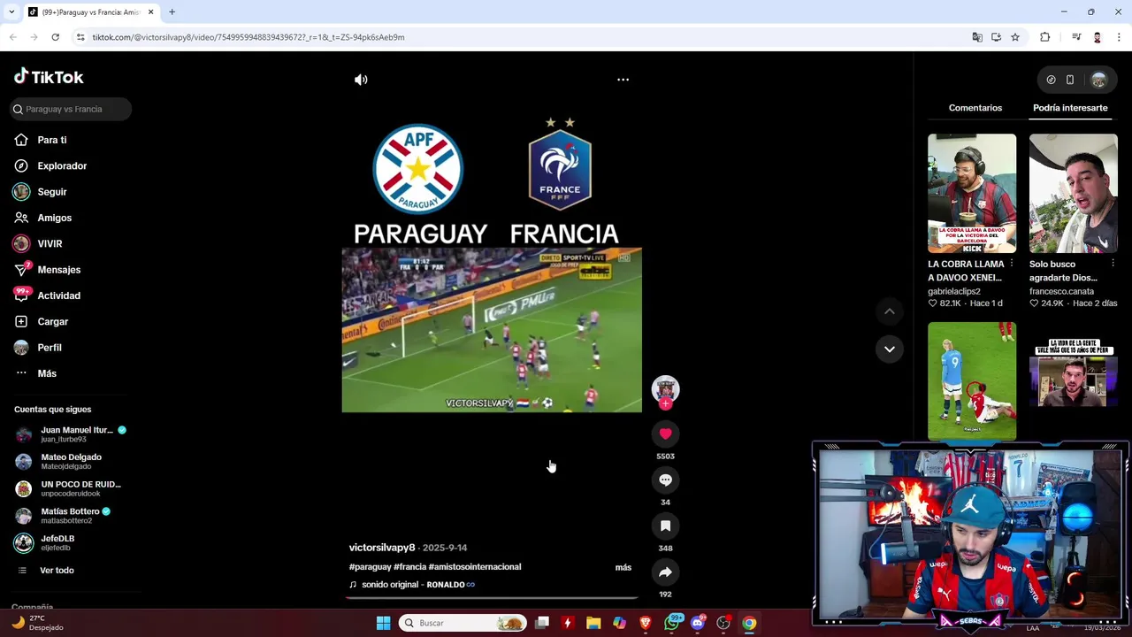The width and height of the screenshot is (1132, 637).
Task: Open Chrome media controls icon
Action: 1076,37
